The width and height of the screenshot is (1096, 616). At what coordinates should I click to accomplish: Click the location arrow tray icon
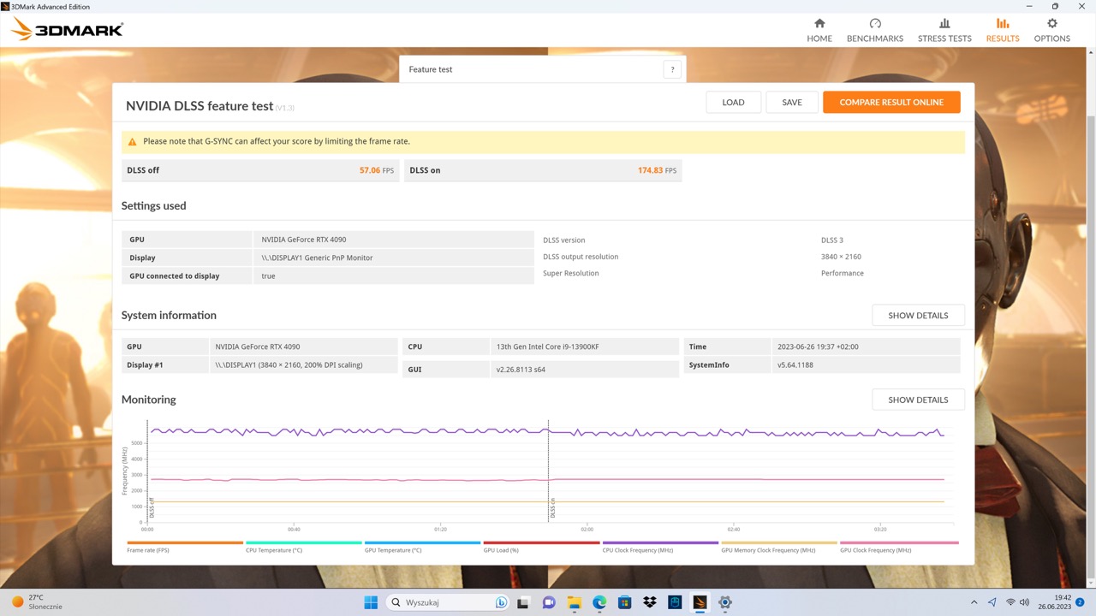click(x=992, y=602)
